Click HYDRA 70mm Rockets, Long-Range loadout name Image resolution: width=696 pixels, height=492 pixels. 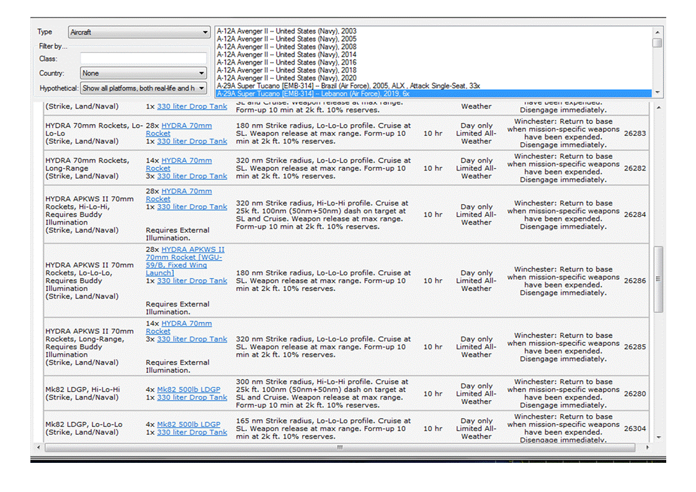pyautogui.click(x=87, y=168)
